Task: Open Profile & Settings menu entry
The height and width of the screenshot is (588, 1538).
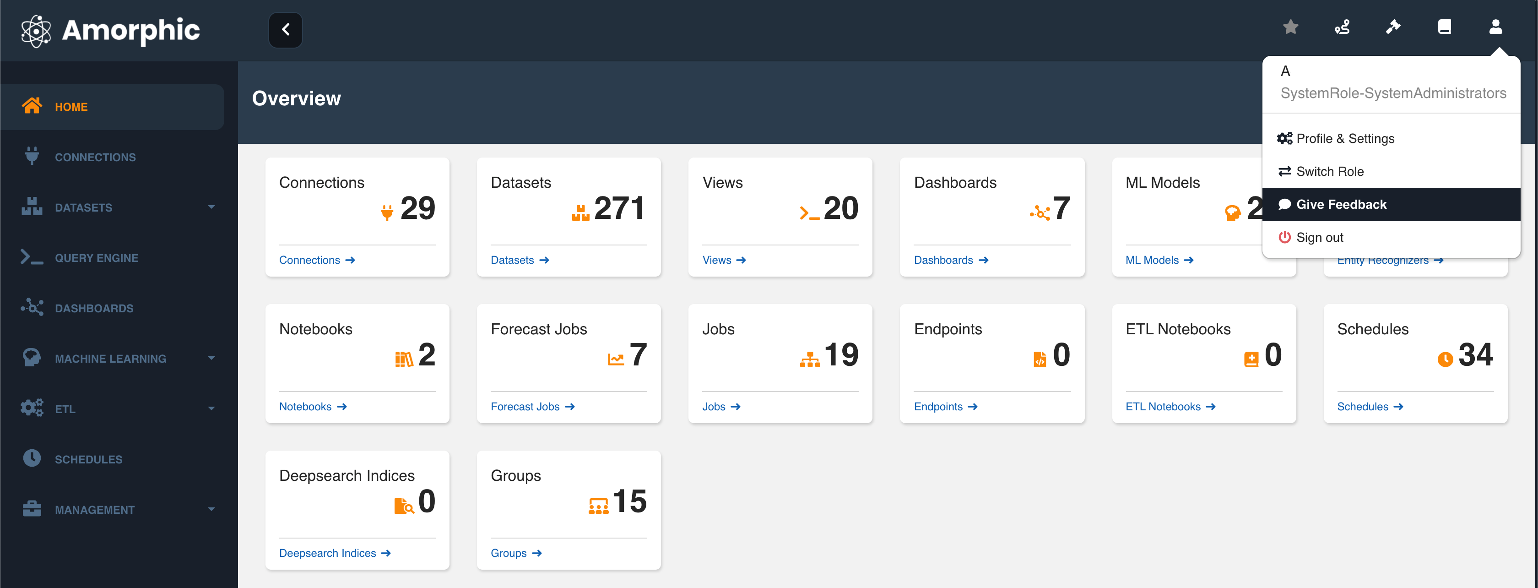Action: (1344, 139)
